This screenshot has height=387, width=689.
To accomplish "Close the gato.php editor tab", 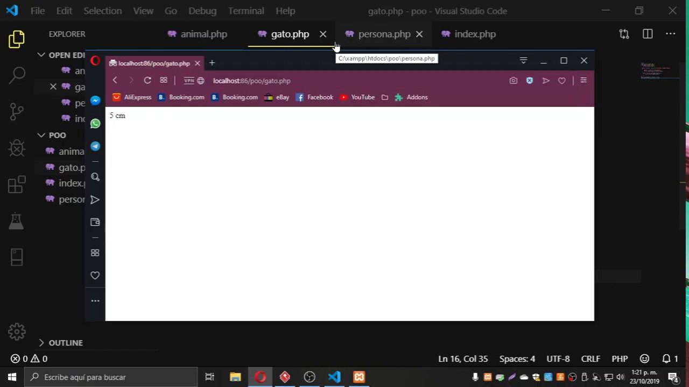I will tap(323, 34).
